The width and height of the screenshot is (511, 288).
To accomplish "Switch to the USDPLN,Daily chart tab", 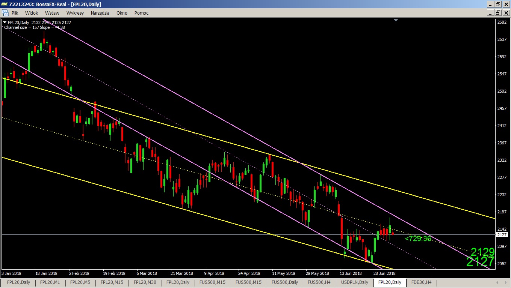I will point(354,282).
